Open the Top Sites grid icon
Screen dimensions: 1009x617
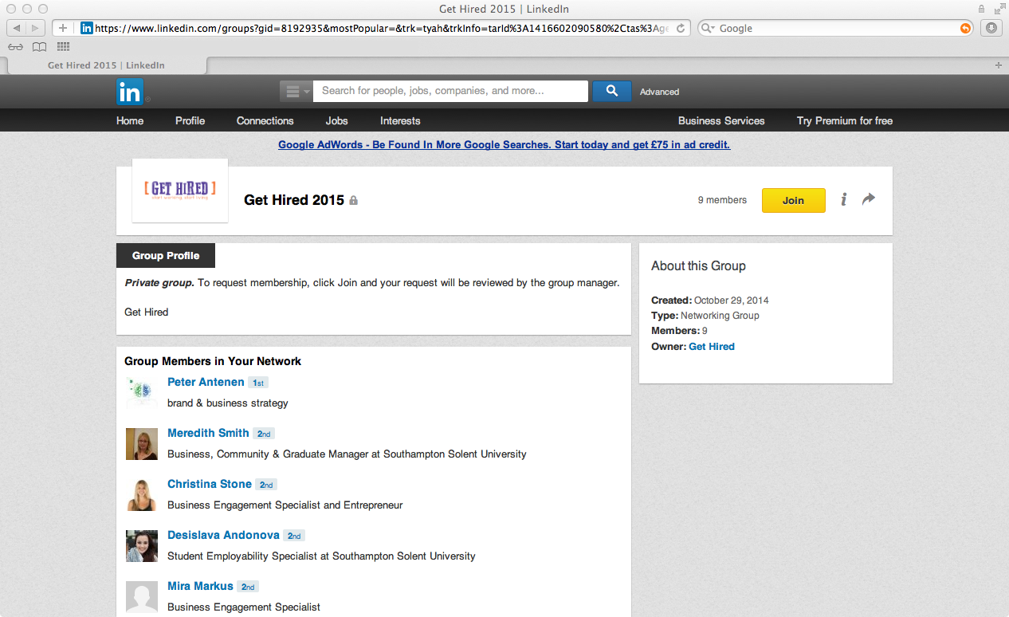click(64, 47)
